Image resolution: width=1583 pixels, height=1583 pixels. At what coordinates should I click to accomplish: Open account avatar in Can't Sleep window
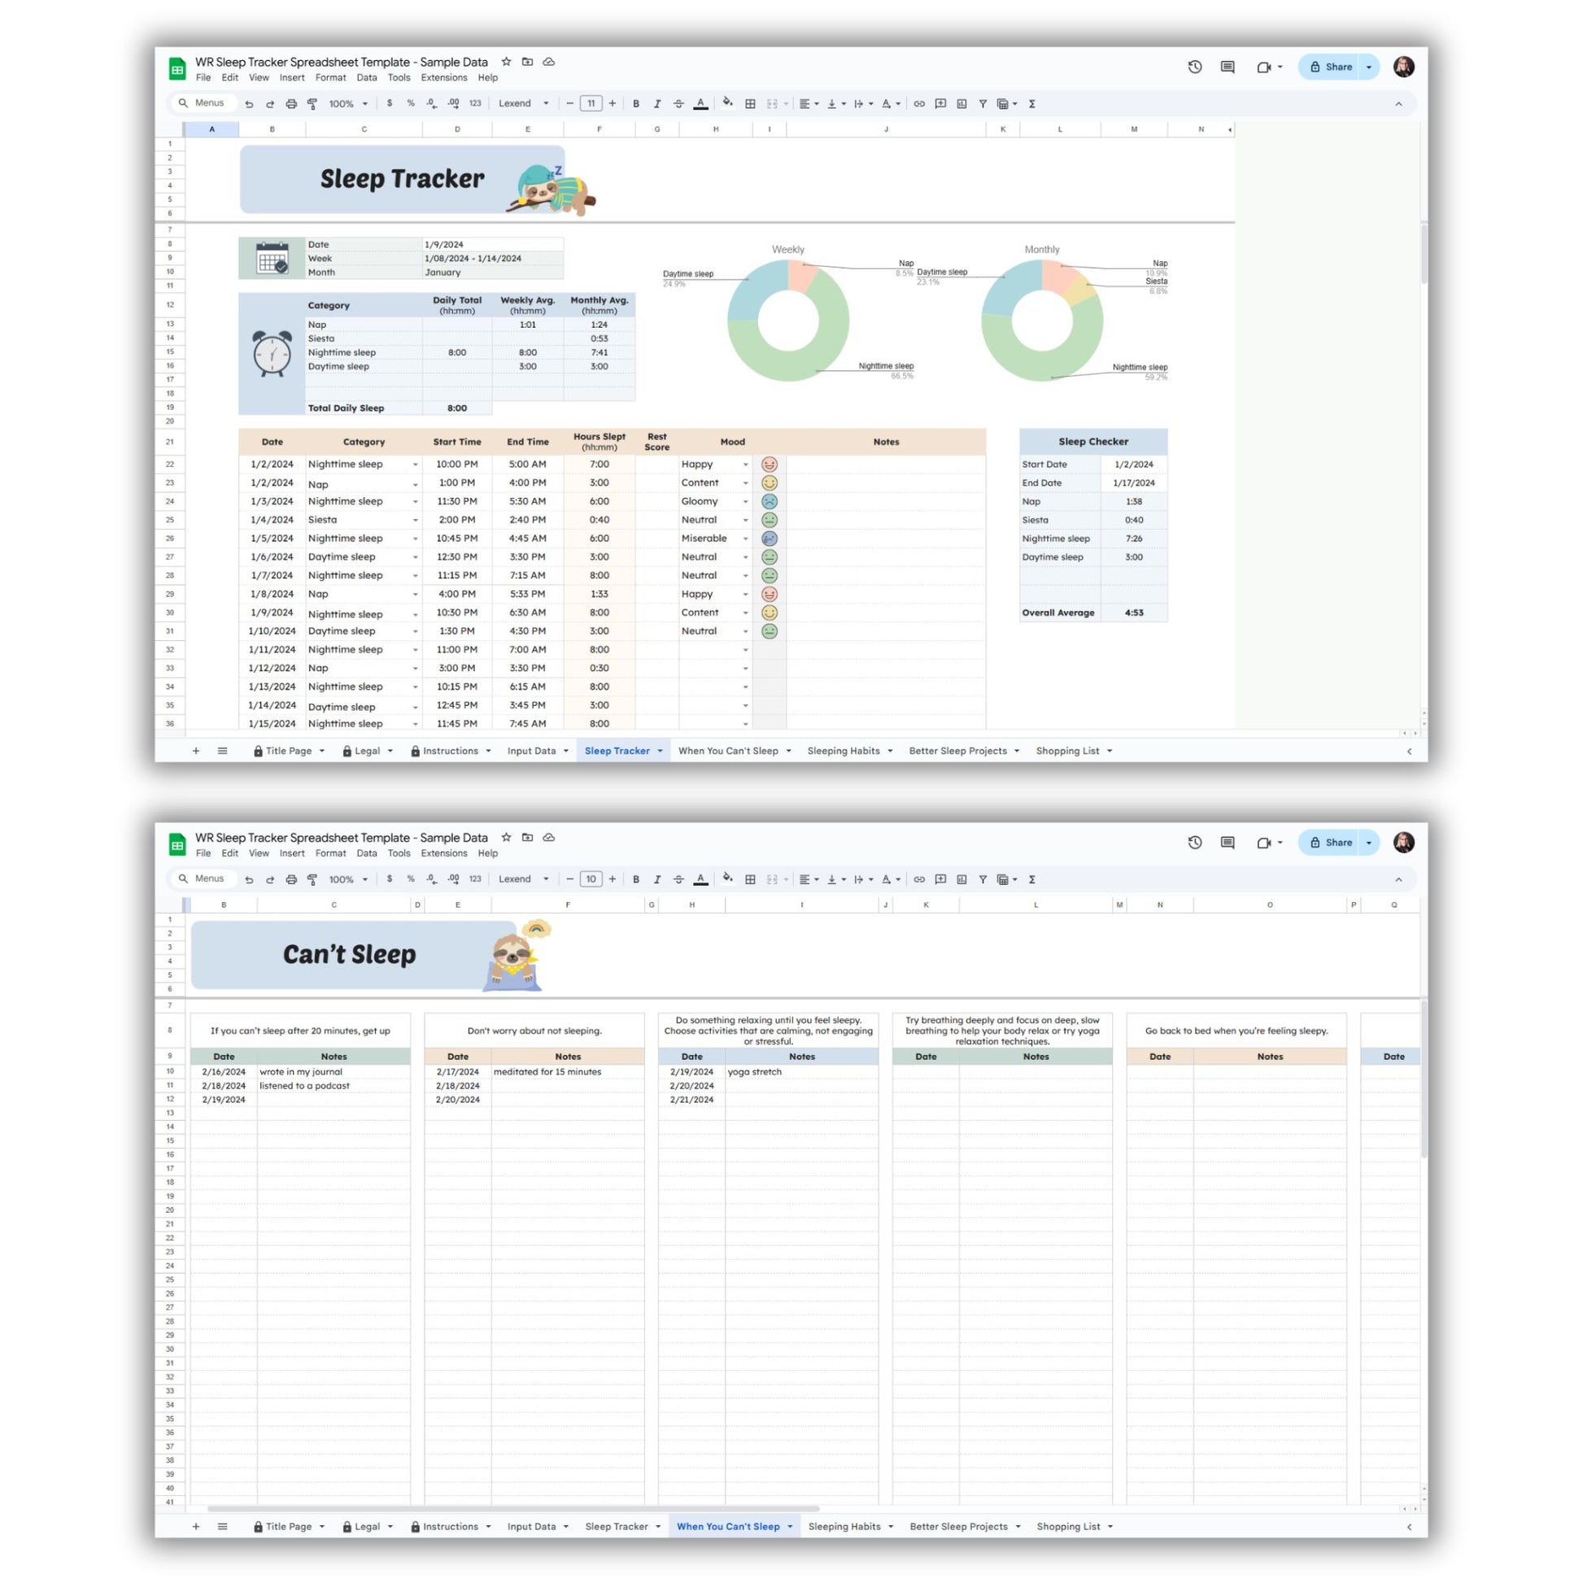point(1403,842)
